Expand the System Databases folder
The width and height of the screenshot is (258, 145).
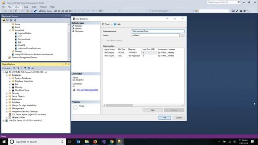click(x=10, y=78)
